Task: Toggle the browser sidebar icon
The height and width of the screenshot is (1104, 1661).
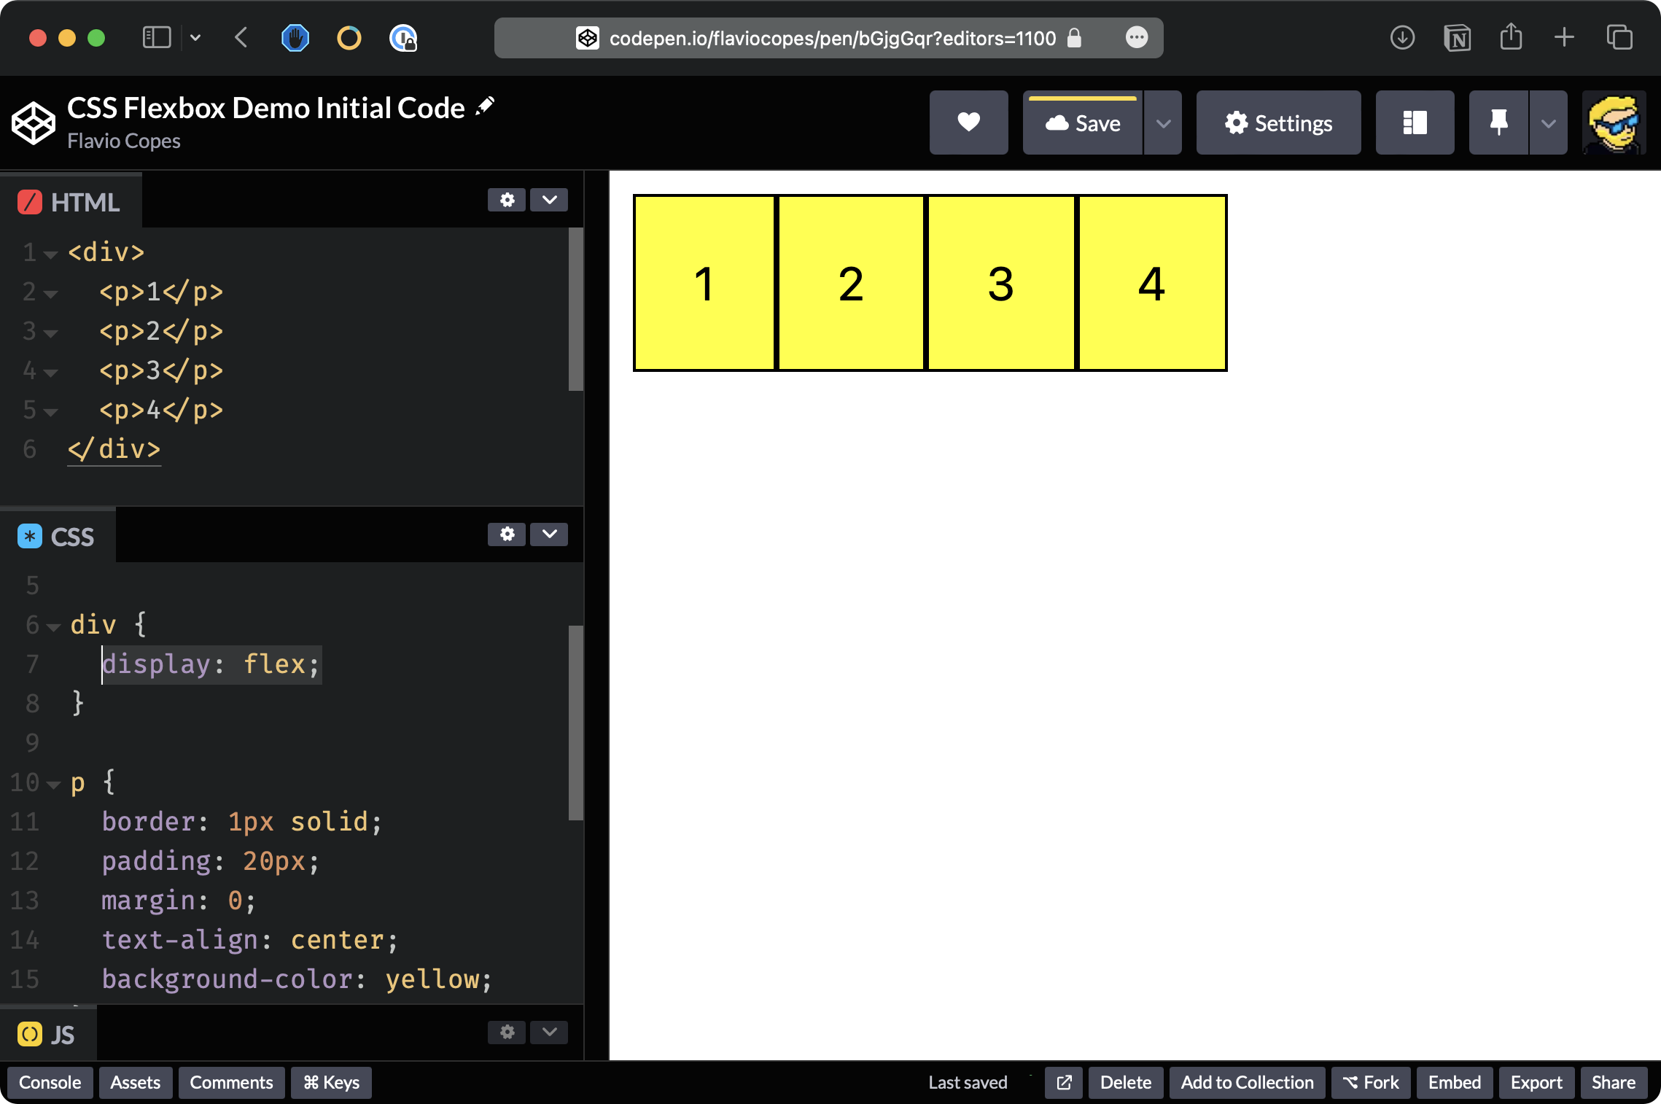Action: (156, 37)
